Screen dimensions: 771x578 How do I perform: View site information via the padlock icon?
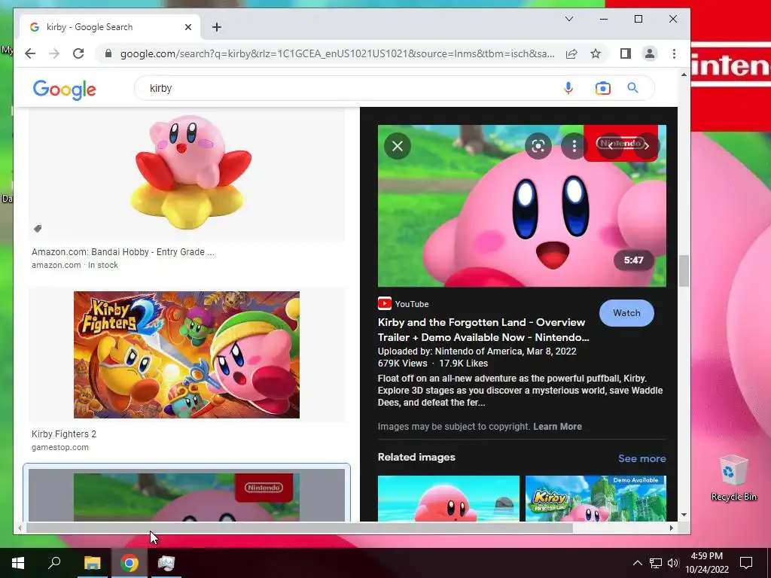108,53
